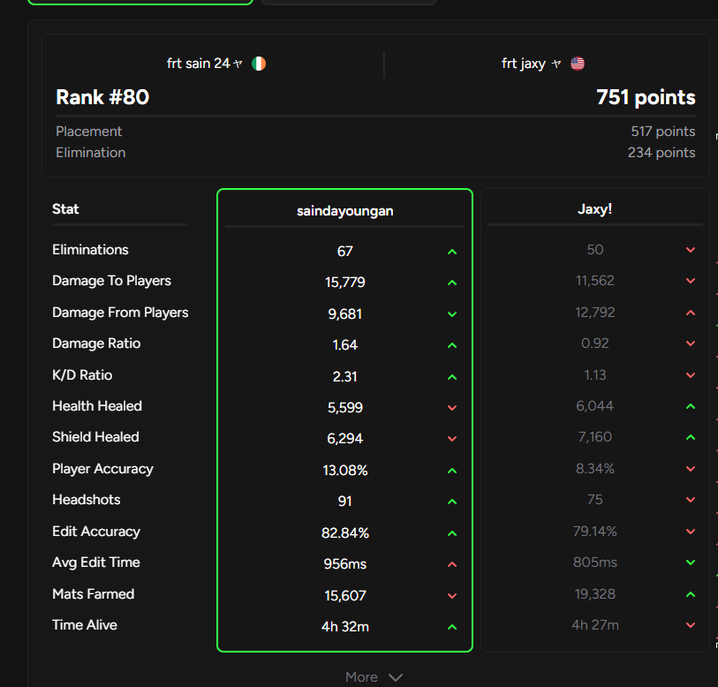Click red down arrow for Jaxy! Damage Ratio
This screenshot has width=718, height=687.
[691, 343]
